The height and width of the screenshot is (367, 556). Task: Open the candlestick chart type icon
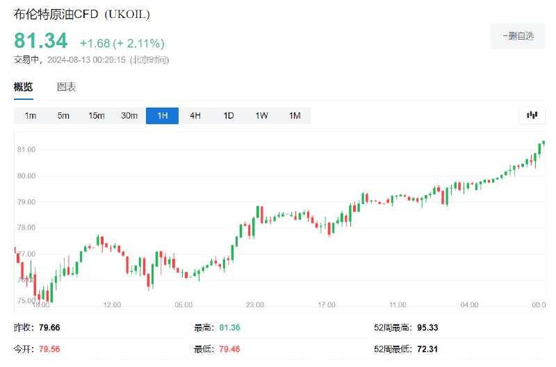click(532, 115)
